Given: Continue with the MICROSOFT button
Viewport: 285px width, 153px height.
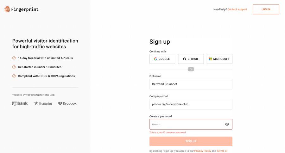Looking at the screenshot, I should pos(219,59).
